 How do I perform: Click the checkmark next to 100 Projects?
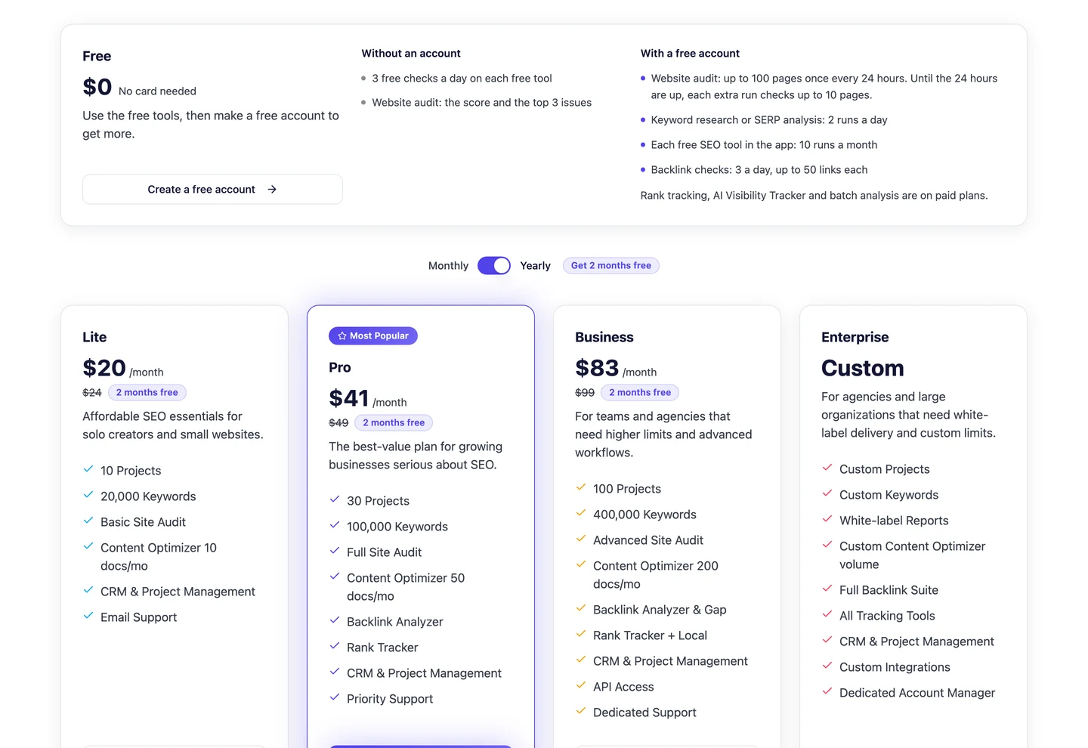581,488
